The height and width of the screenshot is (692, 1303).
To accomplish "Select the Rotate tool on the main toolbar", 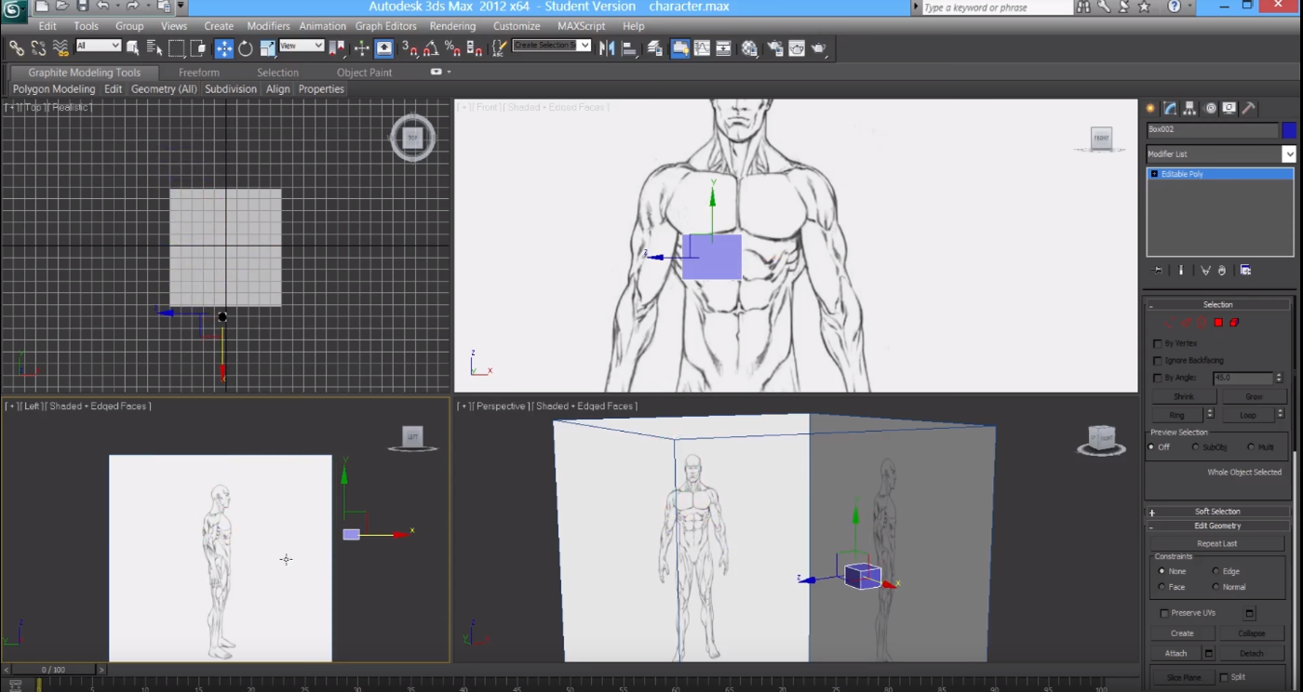I will coord(245,48).
